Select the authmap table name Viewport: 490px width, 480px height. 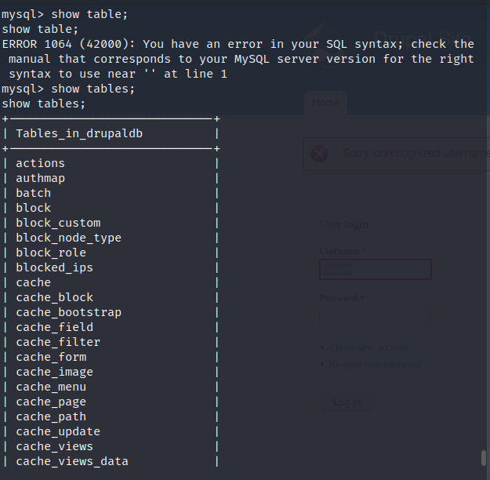coord(40,178)
